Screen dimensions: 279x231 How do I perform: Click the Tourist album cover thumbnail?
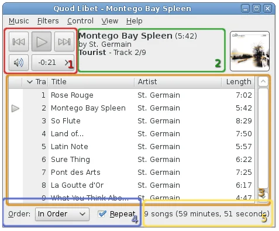(x=250, y=51)
